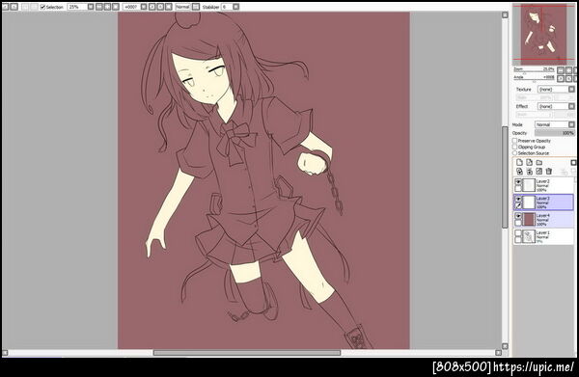
Task: Click the undo arrow in the top toolbar
Action: (5, 7)
